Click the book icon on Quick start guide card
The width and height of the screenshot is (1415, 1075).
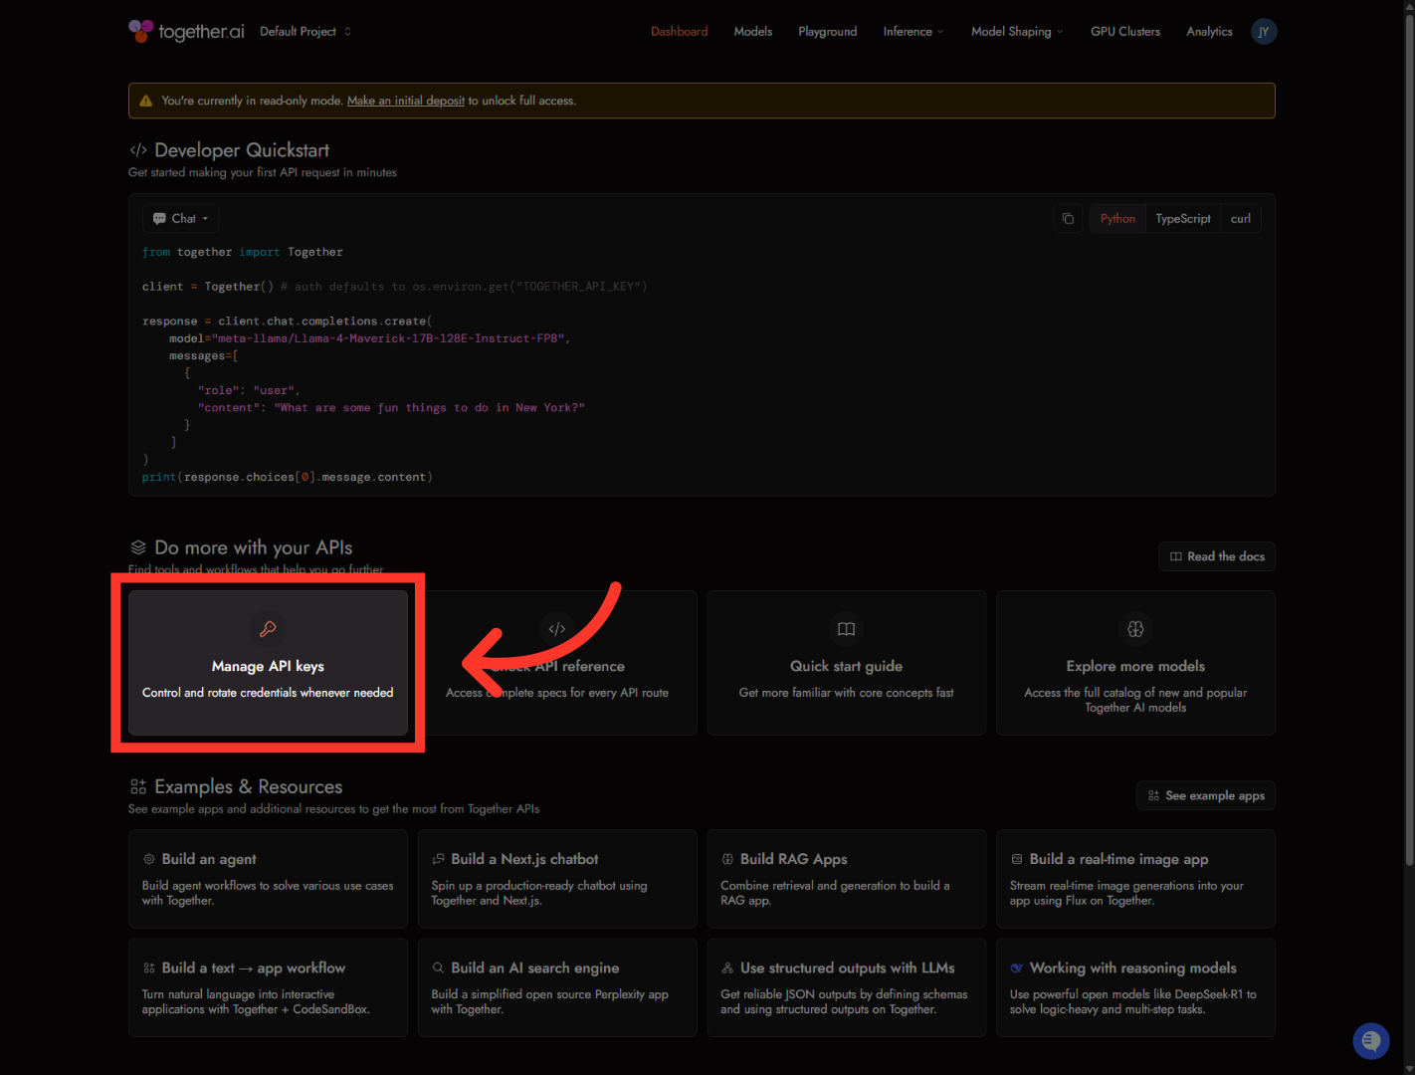coord(847,629)
